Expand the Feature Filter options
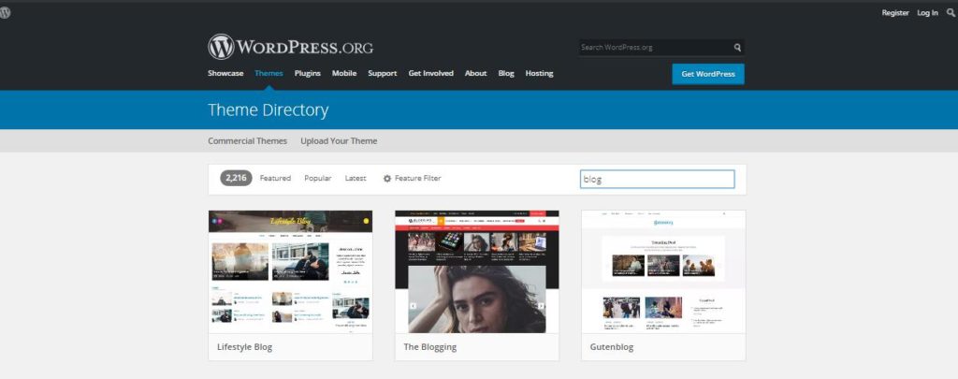Viewport: 958px width, 379px height. pyautogui.click(x=412, y=179)
